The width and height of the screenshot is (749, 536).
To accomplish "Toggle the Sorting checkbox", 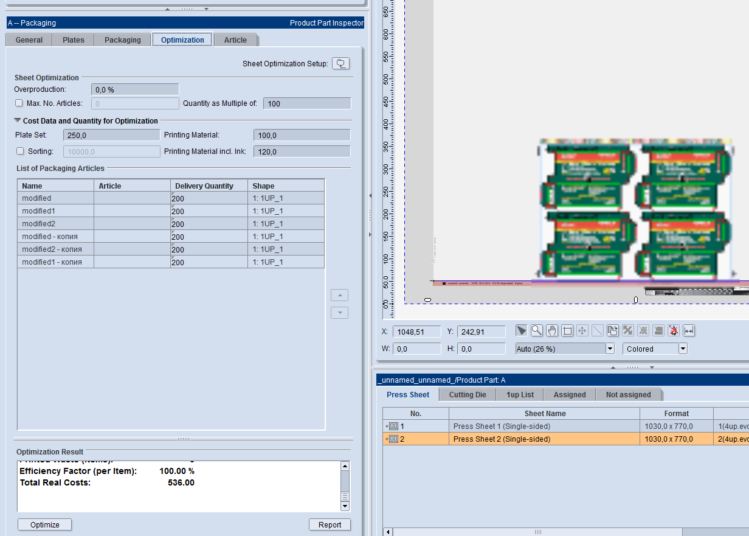I will (x=19, y=151).
